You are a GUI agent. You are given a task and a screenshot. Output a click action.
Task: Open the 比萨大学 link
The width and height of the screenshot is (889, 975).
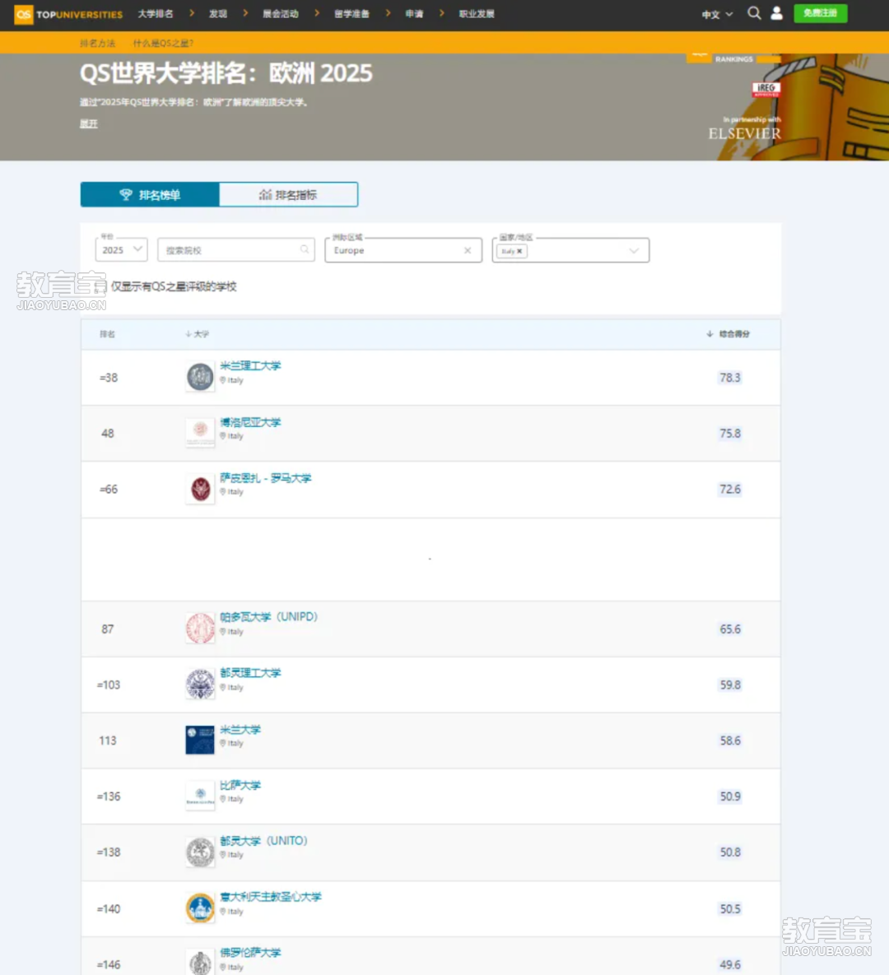(240, 785)
